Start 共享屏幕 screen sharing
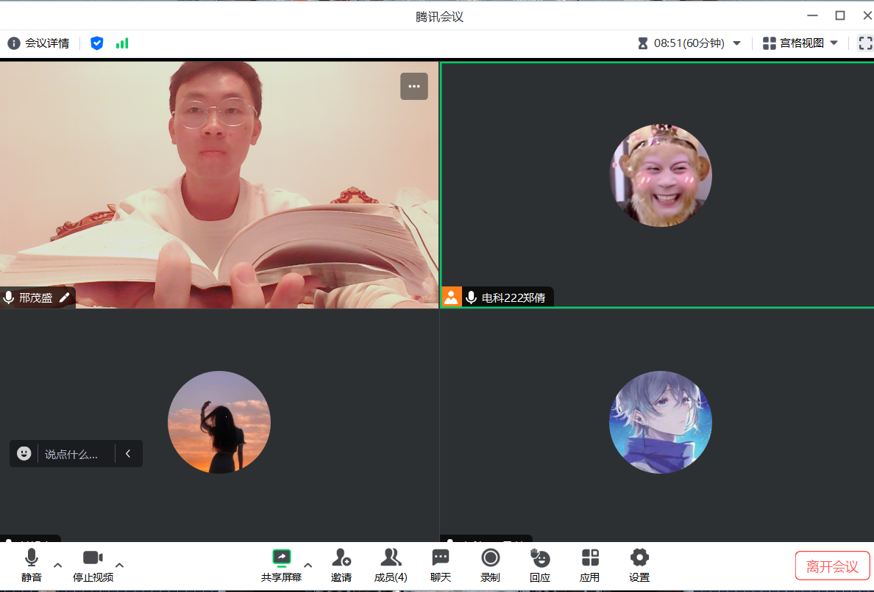Image resolution: width=874 pixels, height=592 pixels. tap(281, 565)
